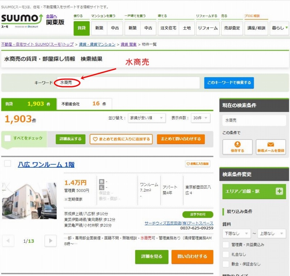Screen dimensions: 290x276
Task: Click the plus icon on エリア/沿線・駅
Action: [279, 191]
